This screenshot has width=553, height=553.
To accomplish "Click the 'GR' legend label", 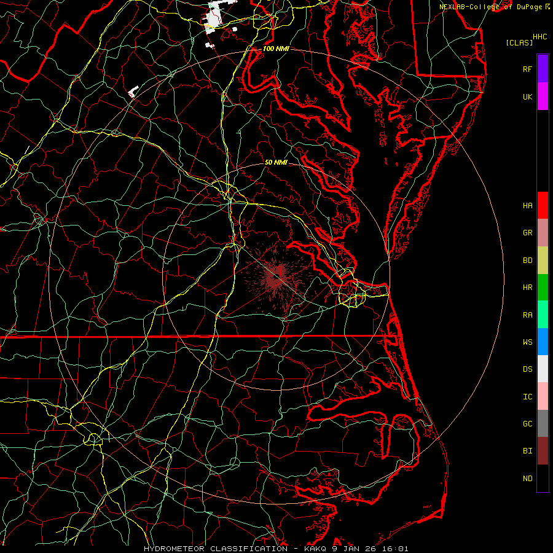I will 527,233.
